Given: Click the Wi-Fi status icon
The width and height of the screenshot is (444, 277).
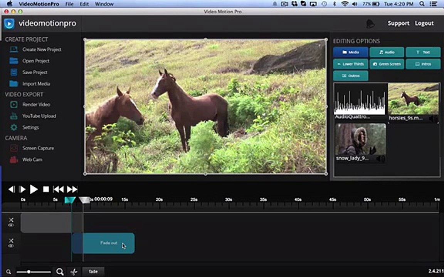Looking at the screenshot, I should click(345, 4).
